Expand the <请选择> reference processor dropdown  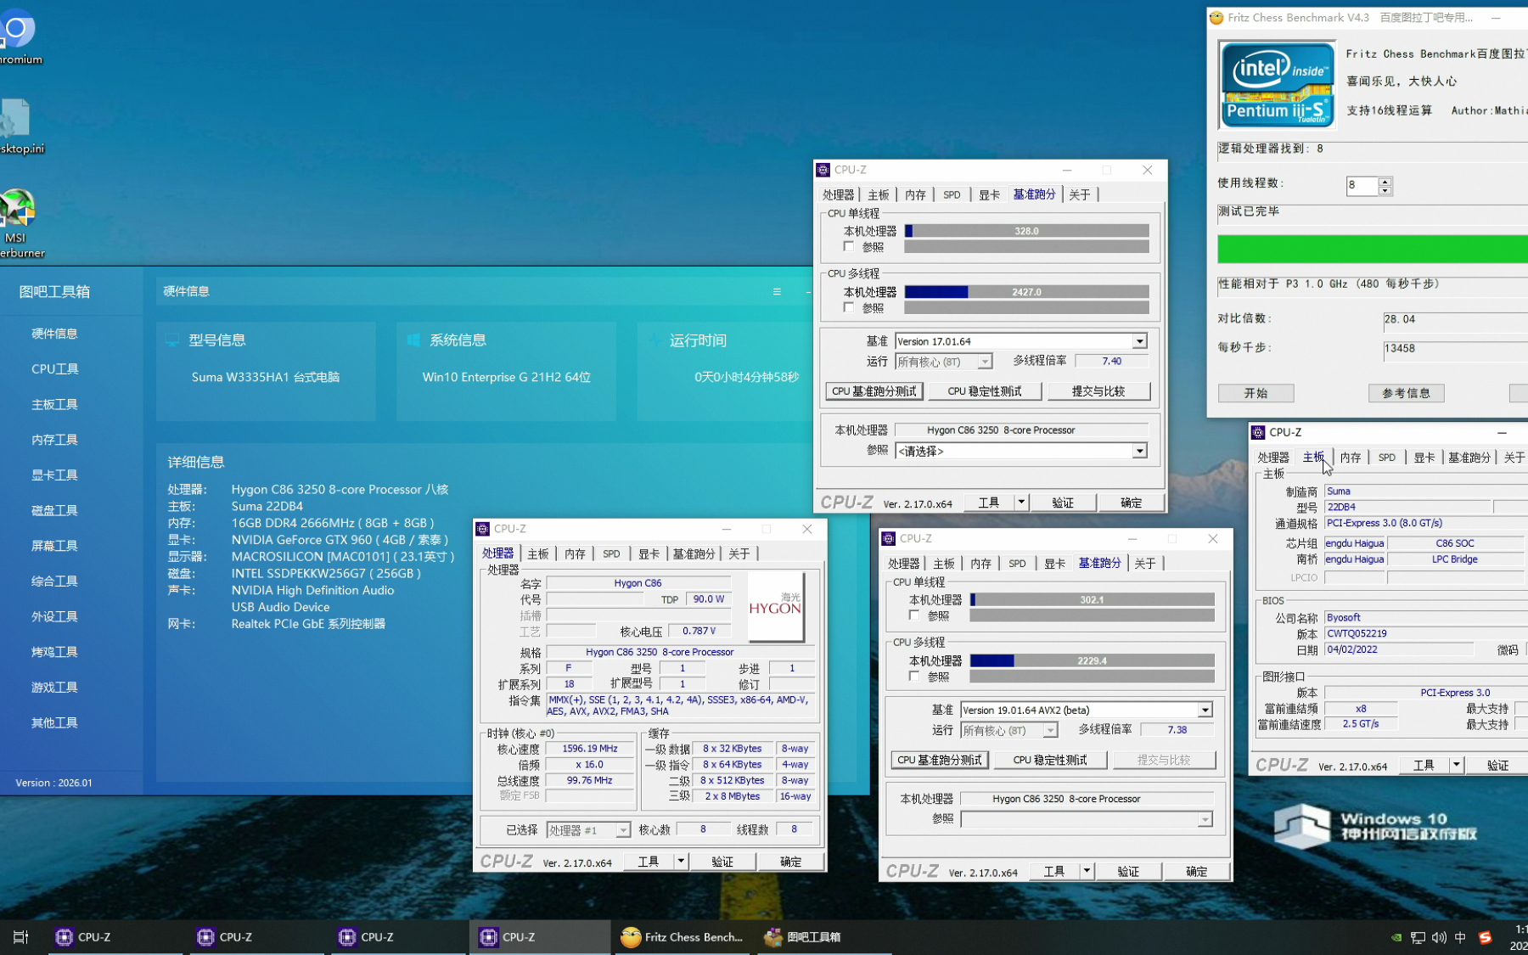(1139, 452)
